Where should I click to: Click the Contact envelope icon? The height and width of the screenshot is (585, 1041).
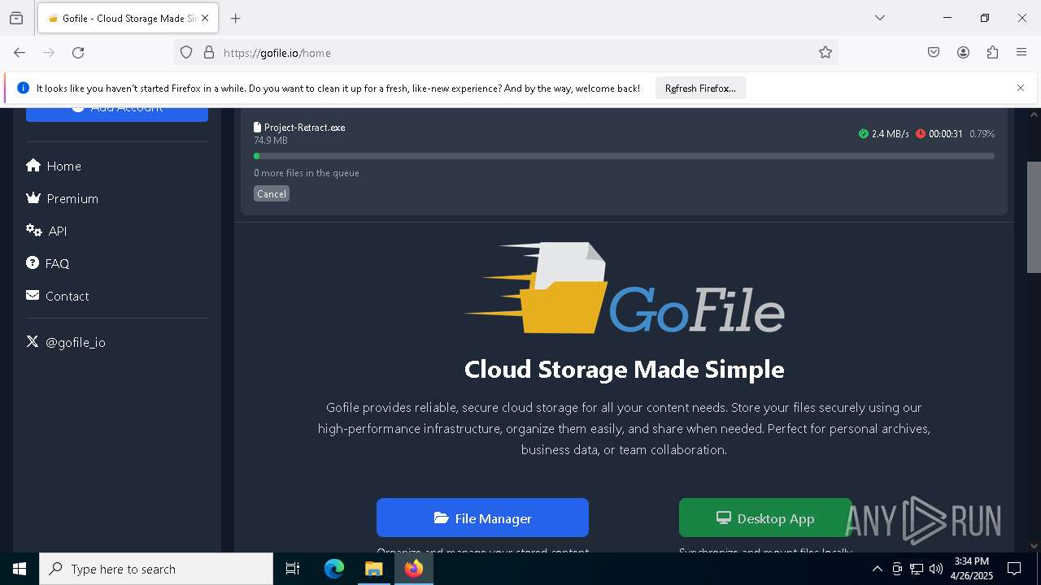[33, 295]
